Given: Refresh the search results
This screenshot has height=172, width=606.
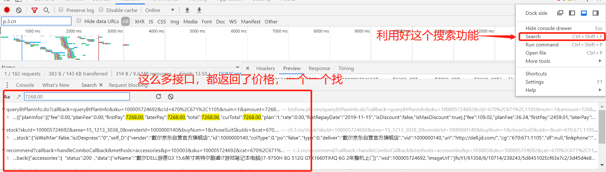Looking at the screenshot, I should (x=159, y=97).
